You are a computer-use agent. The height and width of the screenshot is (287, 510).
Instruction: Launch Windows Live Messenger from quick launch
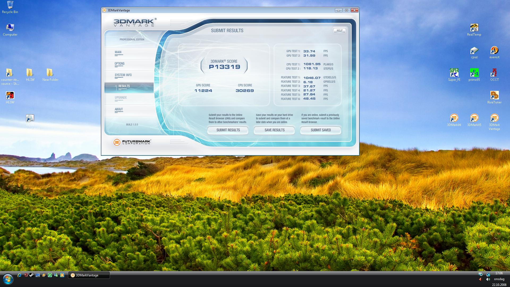click(56, 275)
